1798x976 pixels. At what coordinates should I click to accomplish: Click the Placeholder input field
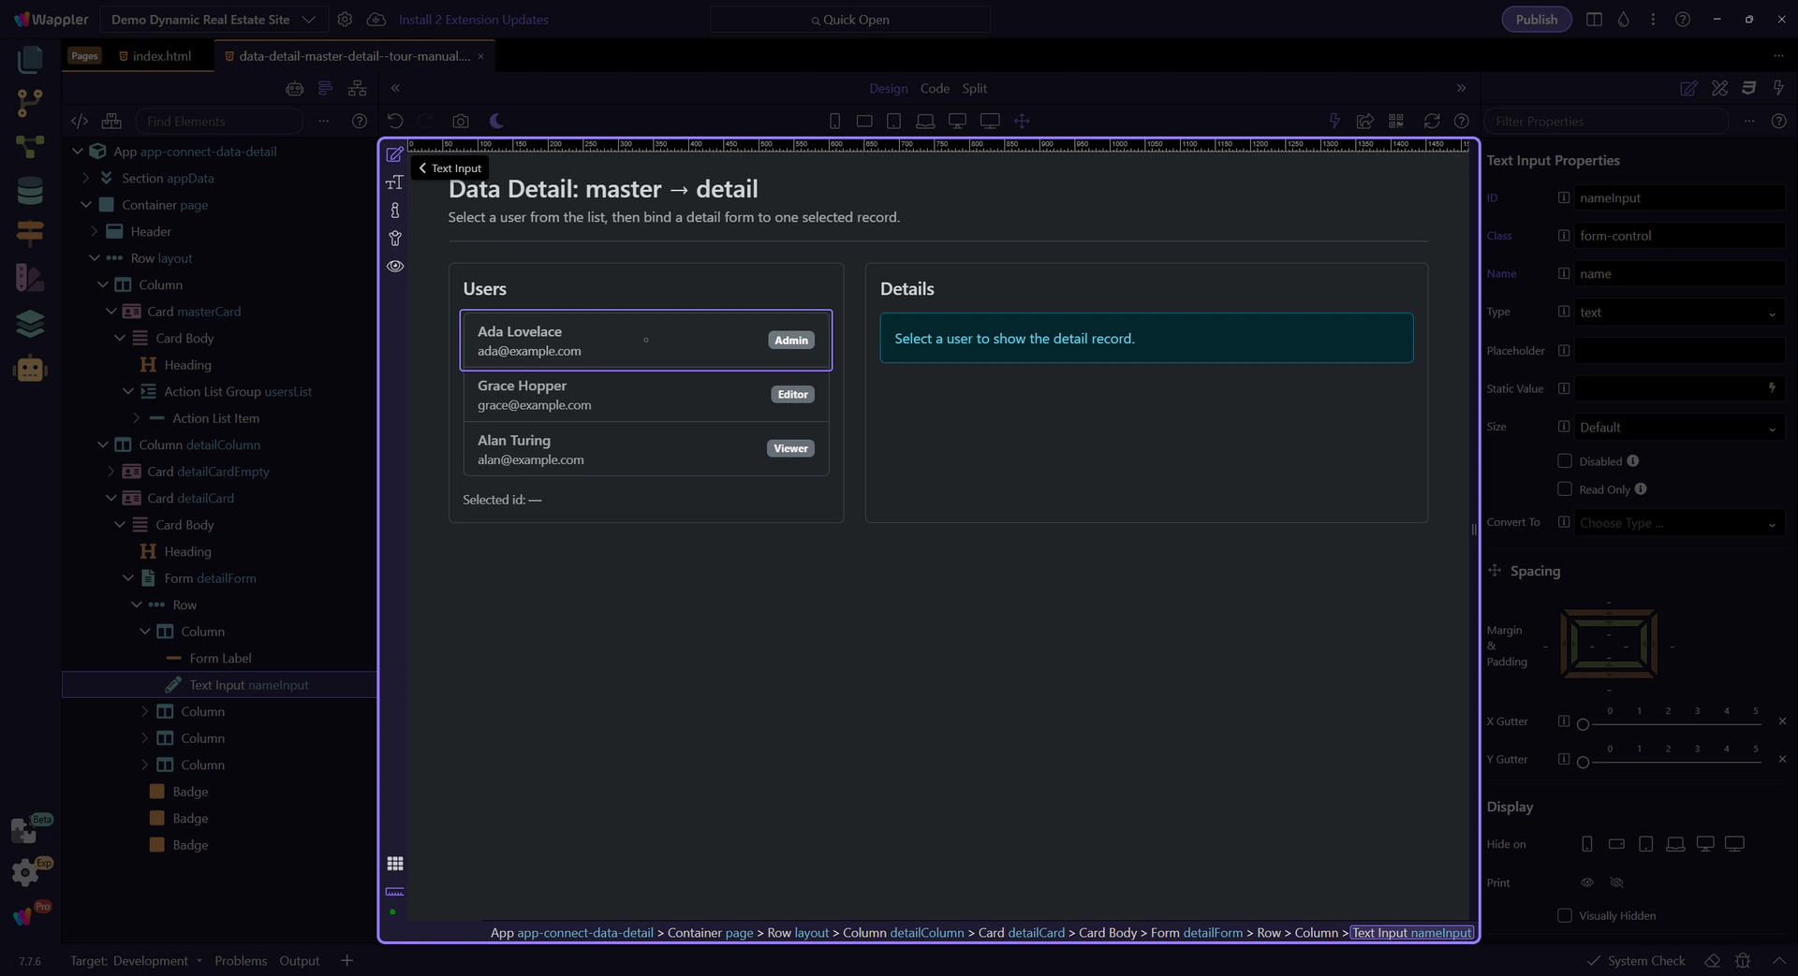(1677, 351)
